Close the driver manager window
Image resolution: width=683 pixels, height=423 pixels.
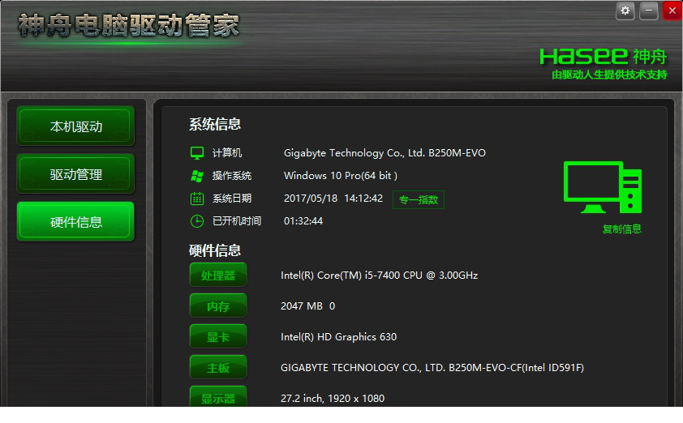coord(672,11)
